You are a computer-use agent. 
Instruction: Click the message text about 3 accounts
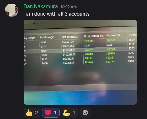[56, 14]
